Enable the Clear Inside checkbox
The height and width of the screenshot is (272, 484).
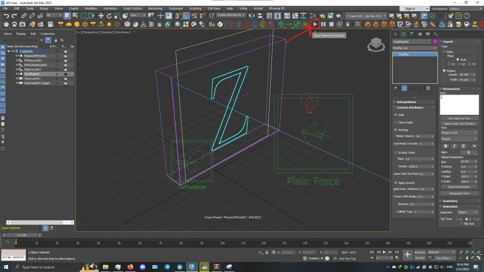[396, 122]
